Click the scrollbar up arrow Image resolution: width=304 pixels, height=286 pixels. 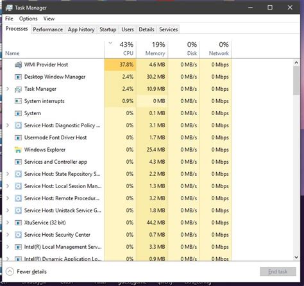tap(296, 63)
